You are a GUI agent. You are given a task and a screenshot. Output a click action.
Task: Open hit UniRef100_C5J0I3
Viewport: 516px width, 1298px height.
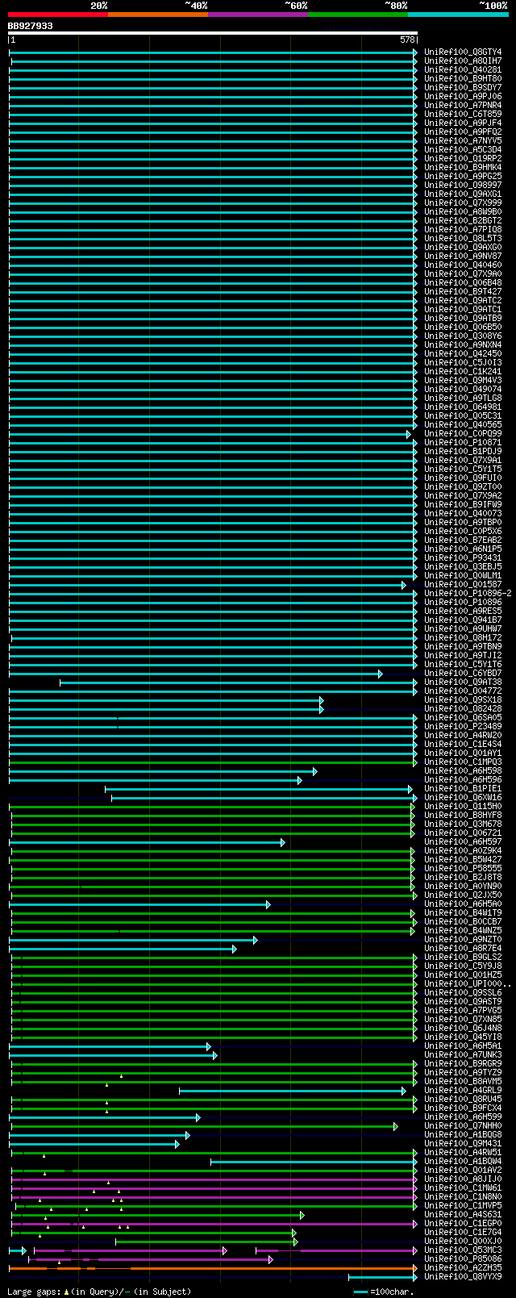pos(463,363)
